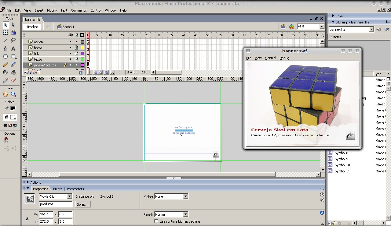Open a new library panel
This screenshot has height=226, width=391.
pyautogui.click(x=387, y=30)
